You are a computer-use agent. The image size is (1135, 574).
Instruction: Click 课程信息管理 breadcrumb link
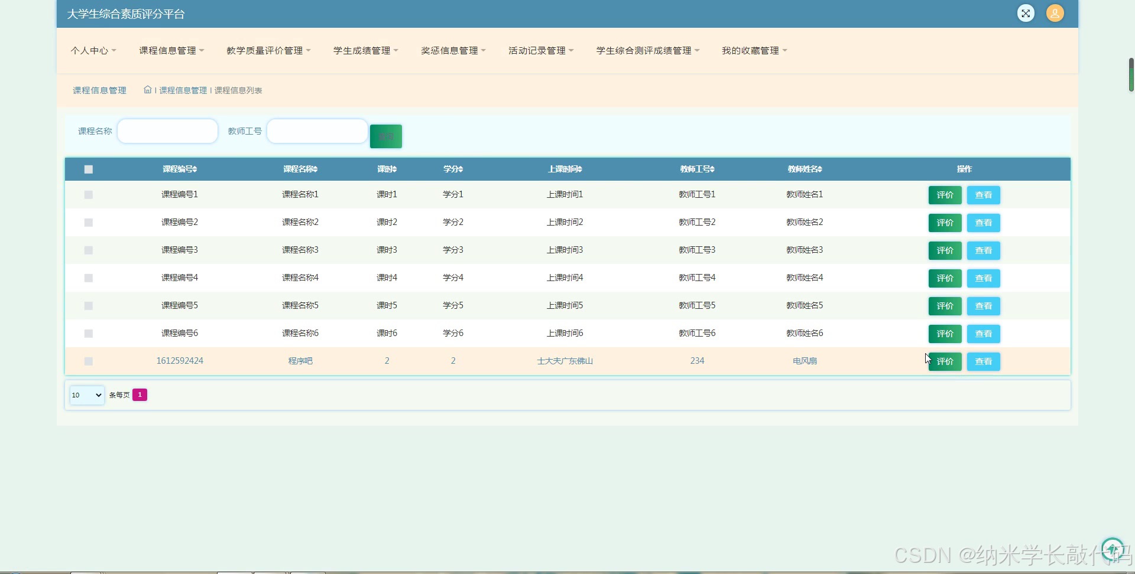pos(183,90)
